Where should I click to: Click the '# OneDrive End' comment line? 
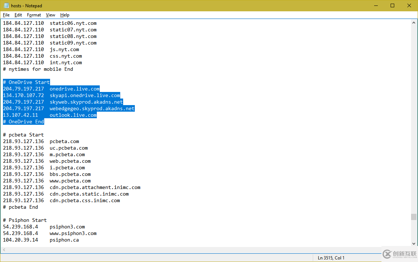click(x=23, y=122)
